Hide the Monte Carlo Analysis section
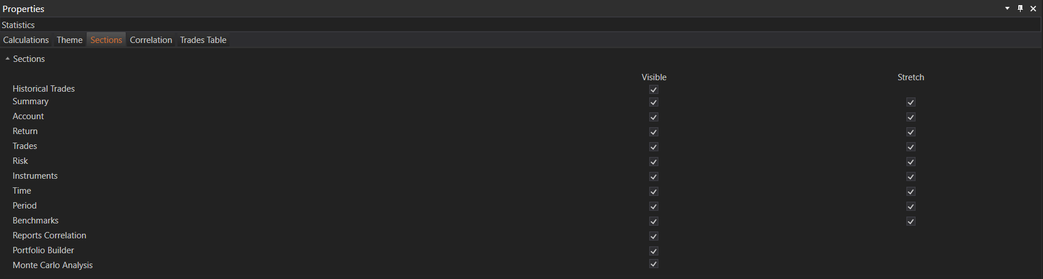This screenshot has width=1043, height=279. coord(654,264)
